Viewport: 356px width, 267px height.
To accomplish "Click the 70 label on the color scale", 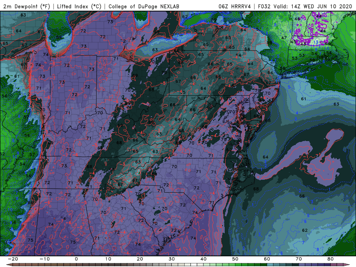I will [299, 259].
